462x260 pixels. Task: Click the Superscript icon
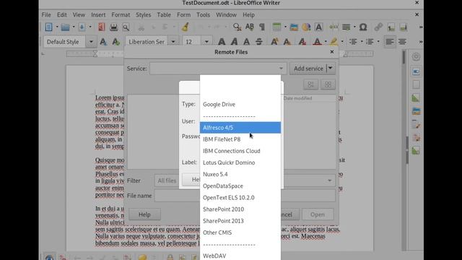pyautogui.click(x=274, y=42)
